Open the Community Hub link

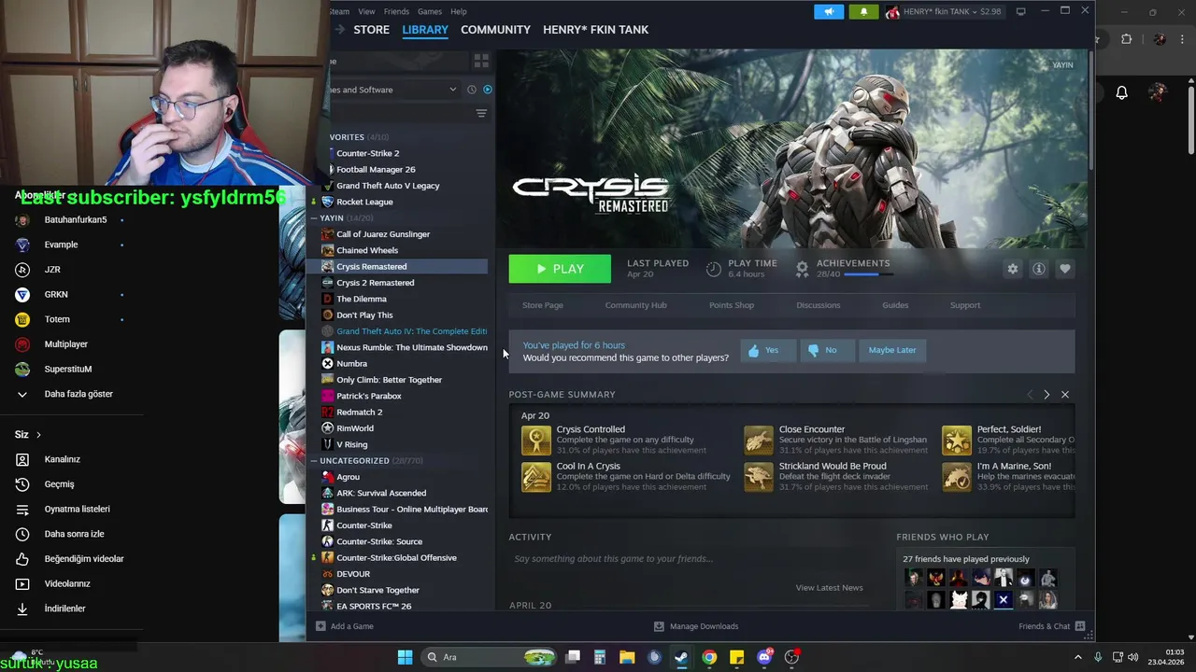(635, 305)
